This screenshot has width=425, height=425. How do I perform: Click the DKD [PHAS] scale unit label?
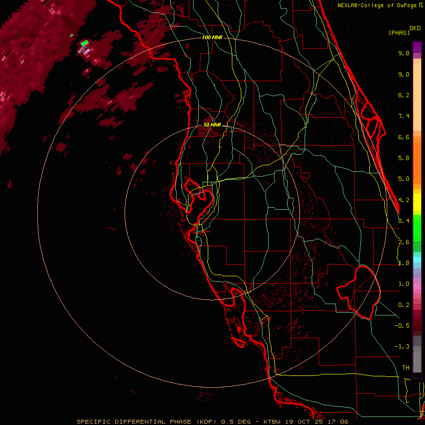pyautogui.click(x=405, y=30)
